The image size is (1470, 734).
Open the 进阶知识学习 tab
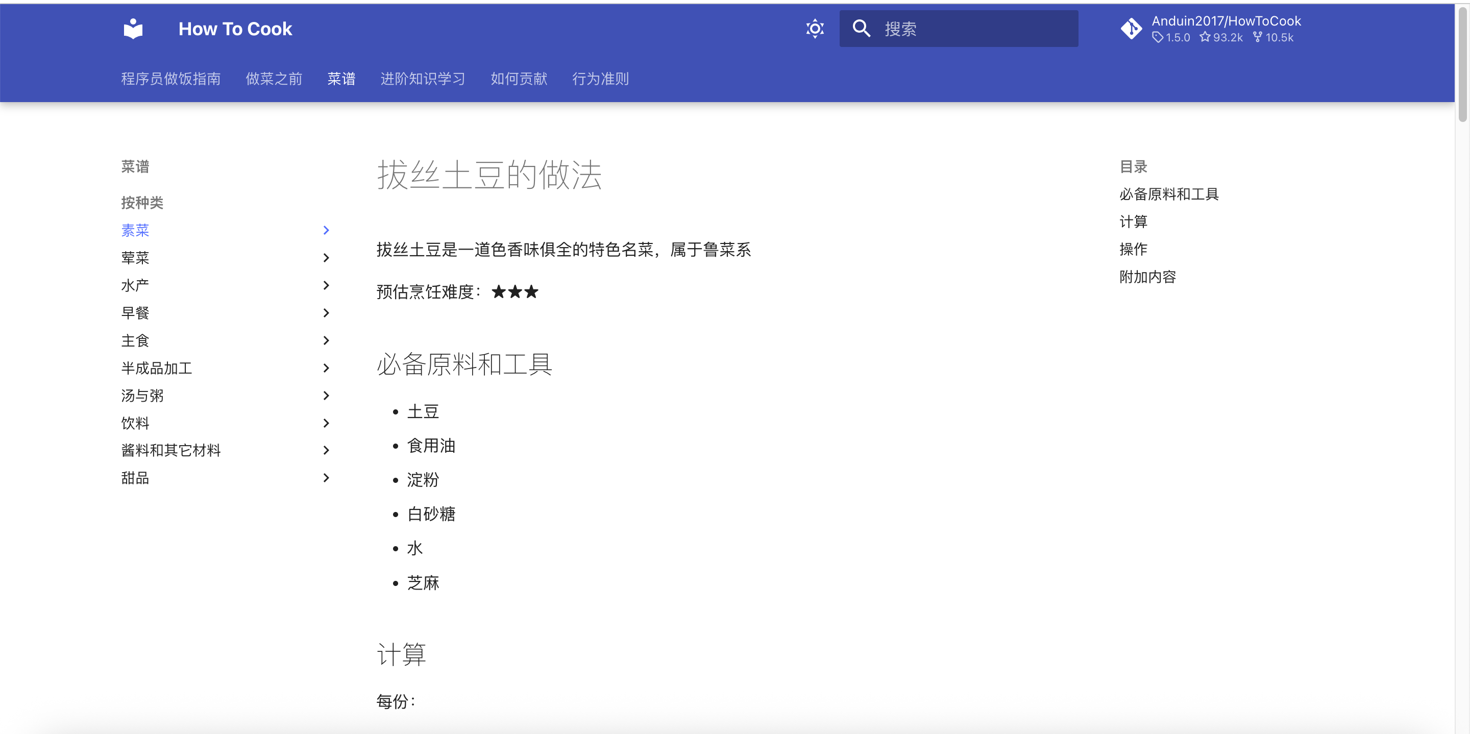tap(422, 79)
